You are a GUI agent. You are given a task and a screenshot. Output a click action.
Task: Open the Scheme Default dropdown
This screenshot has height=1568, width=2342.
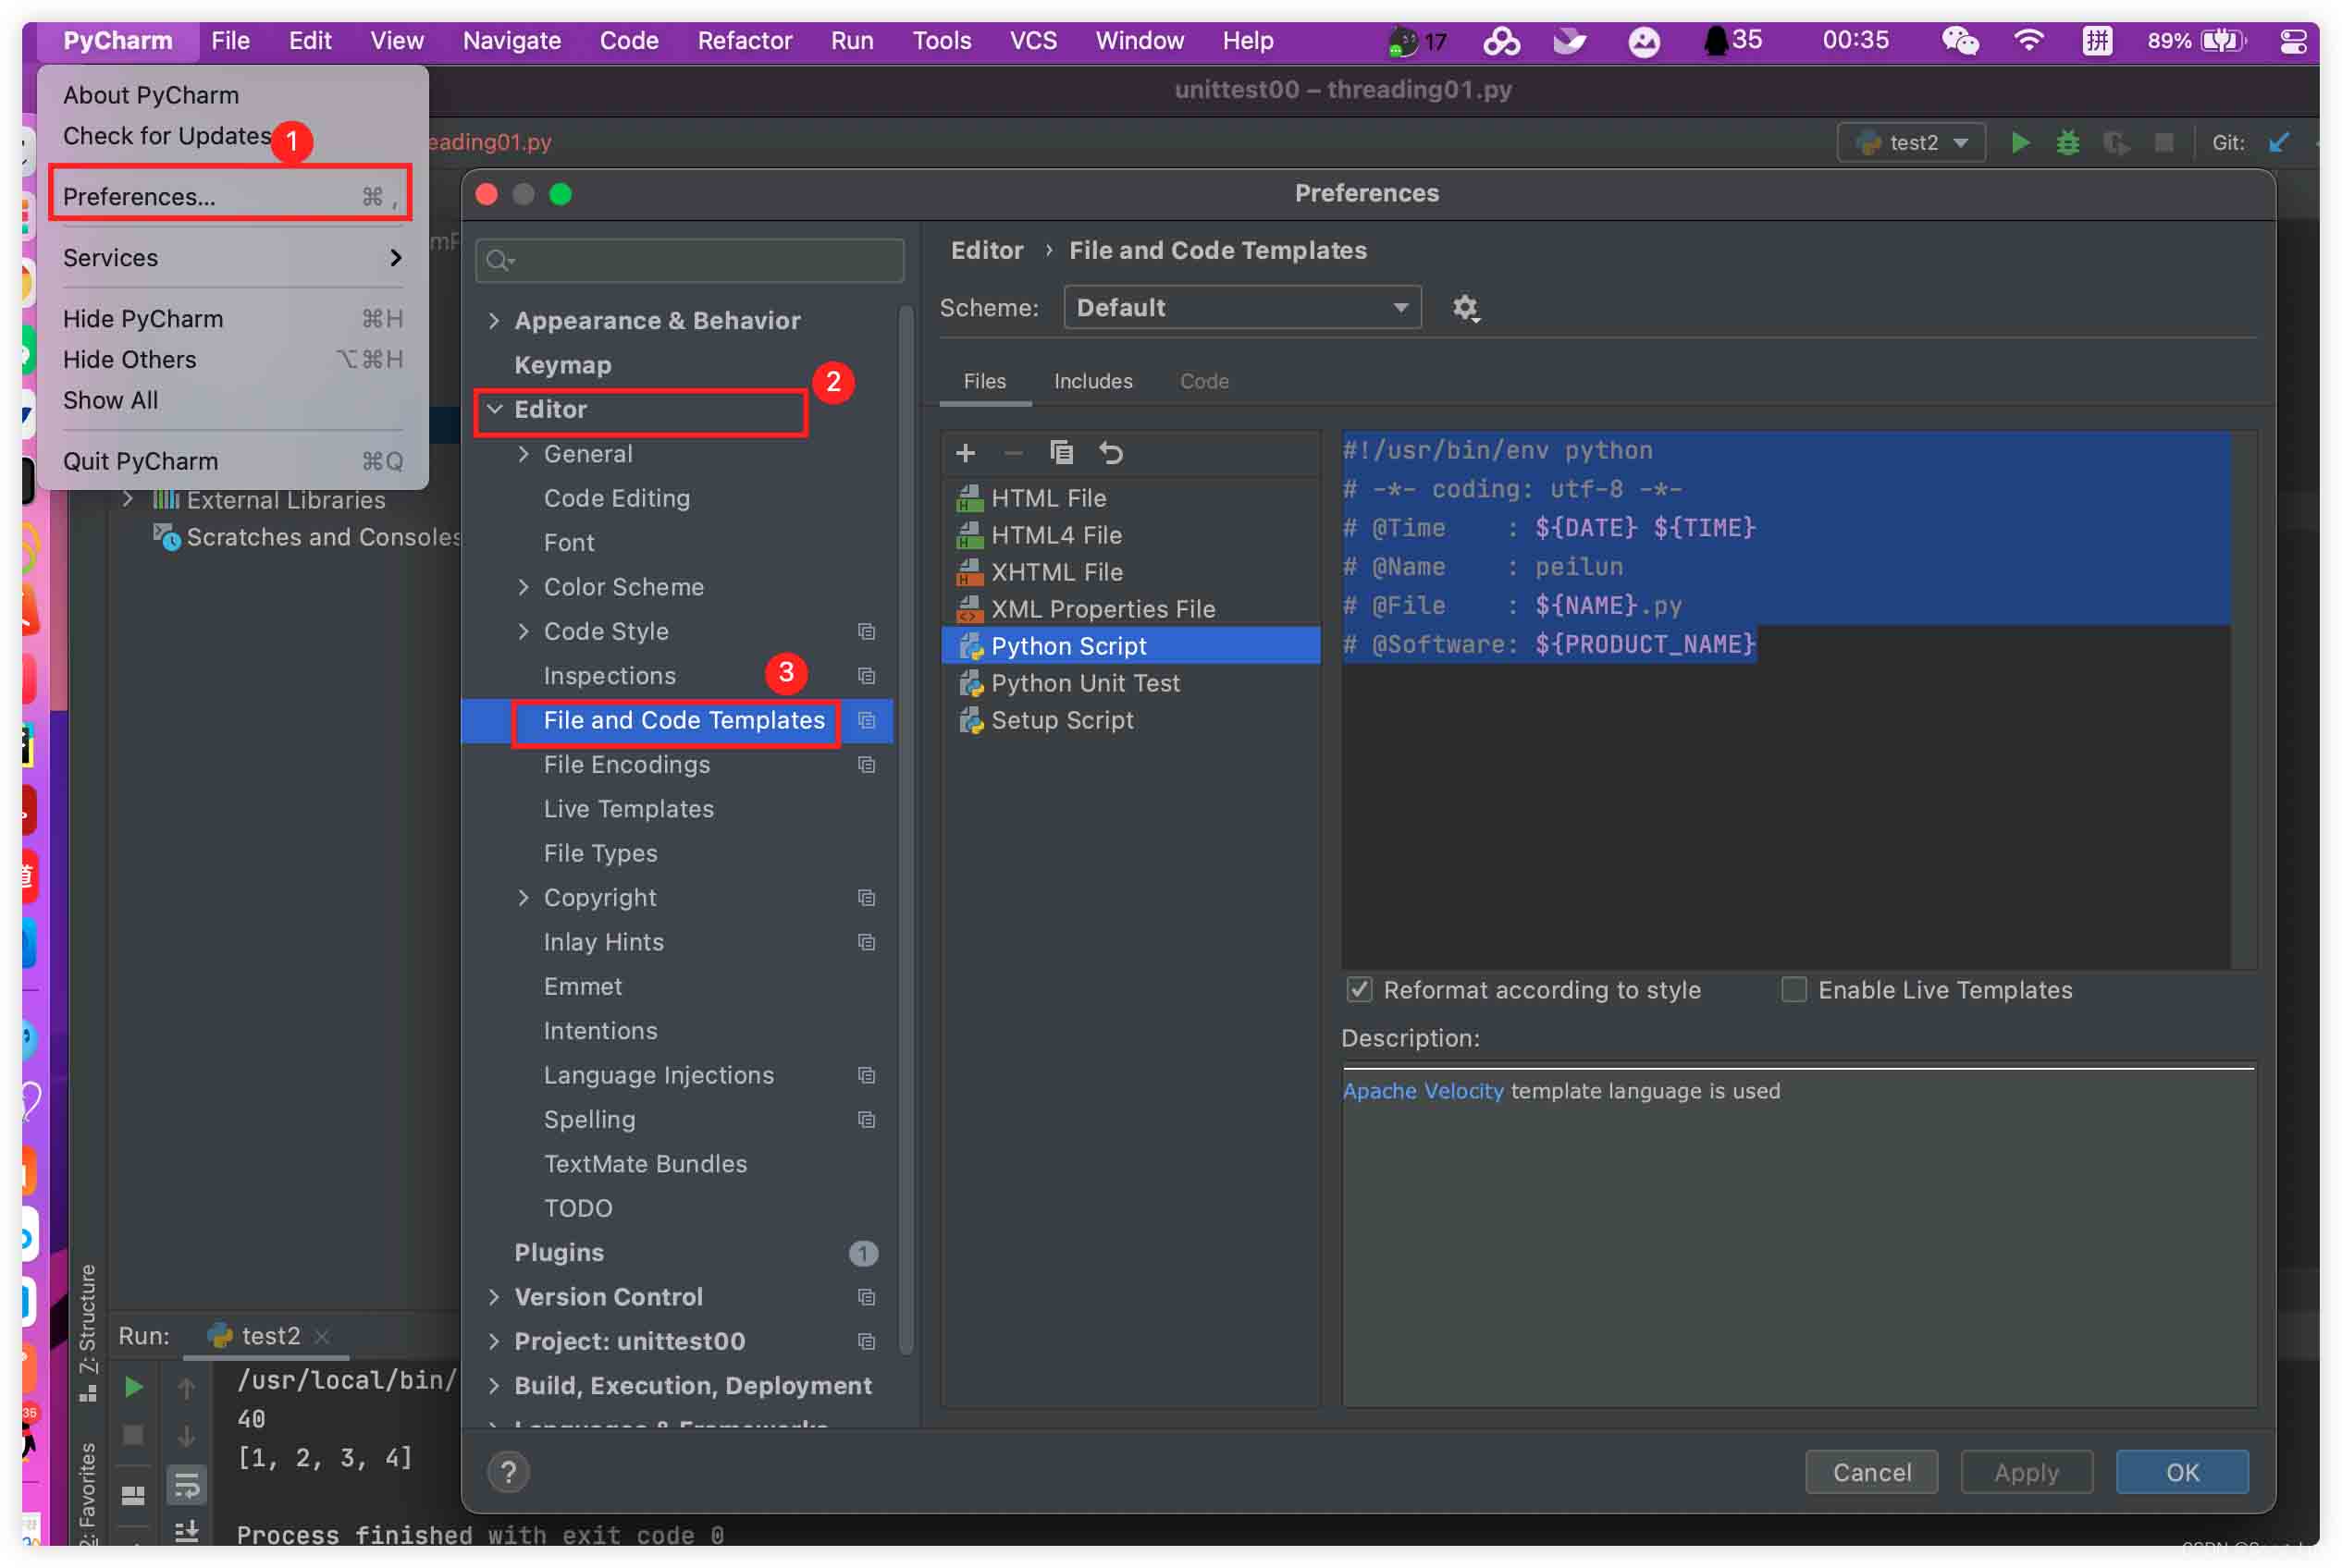(1242, 307)
